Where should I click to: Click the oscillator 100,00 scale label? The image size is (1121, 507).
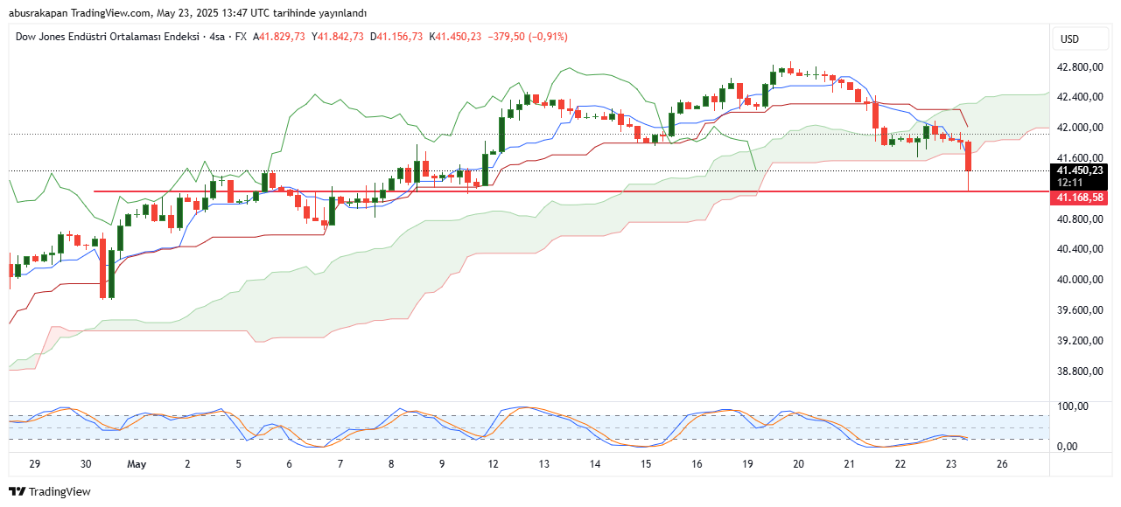click(1072, 406)
